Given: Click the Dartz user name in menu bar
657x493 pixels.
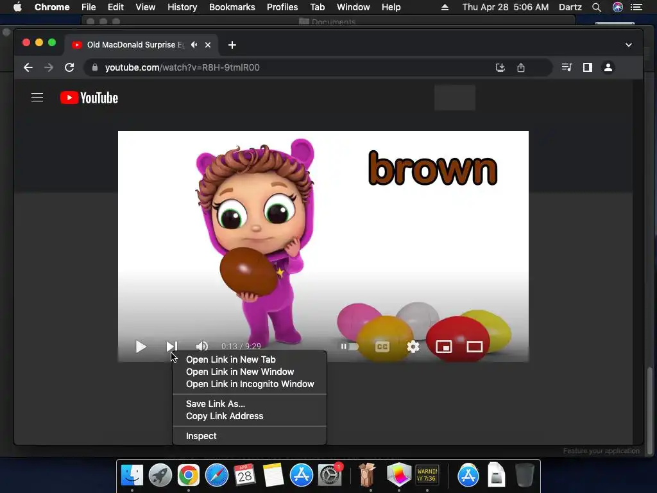Looking at the screenshot, I should (570, 7).
